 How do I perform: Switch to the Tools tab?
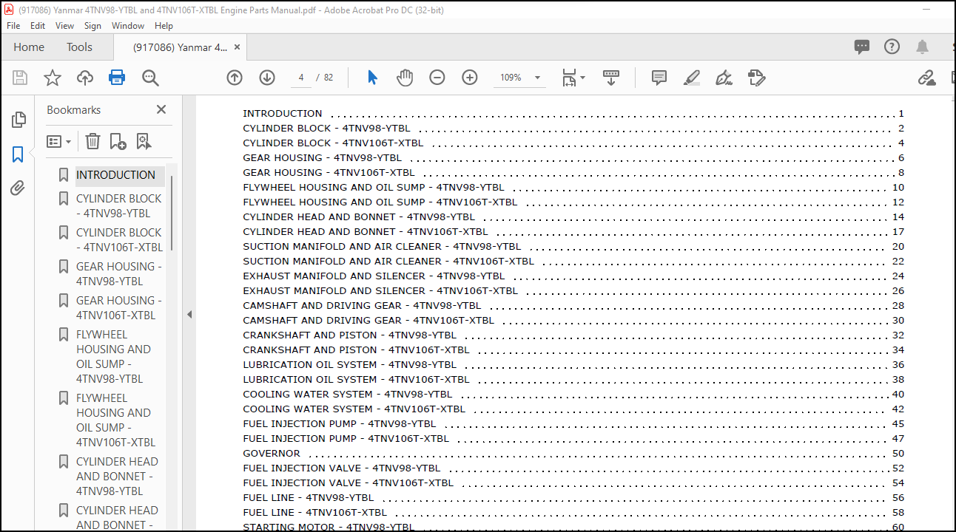[x=79, y=47]
